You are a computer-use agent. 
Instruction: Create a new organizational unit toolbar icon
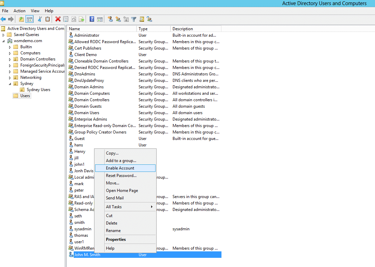coord(126,19)
